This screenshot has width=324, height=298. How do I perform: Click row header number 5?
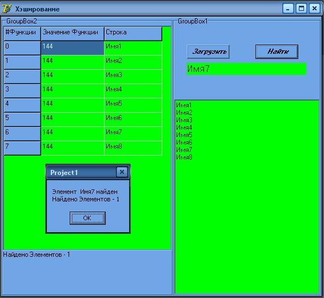[x=22, y=120]
